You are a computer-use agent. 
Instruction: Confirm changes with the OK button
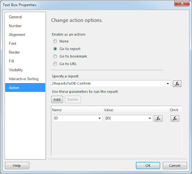click(x=148, y=165)
